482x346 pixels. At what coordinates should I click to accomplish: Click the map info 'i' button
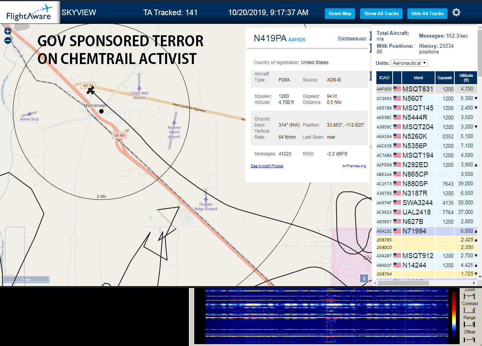[364, 279]
